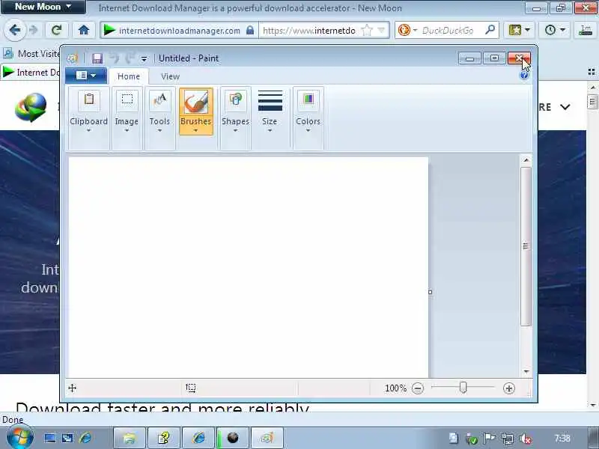The image size is (599, 449).
Task: Click the scroll up arrow in Paint
Action: (x=526, y=160)
